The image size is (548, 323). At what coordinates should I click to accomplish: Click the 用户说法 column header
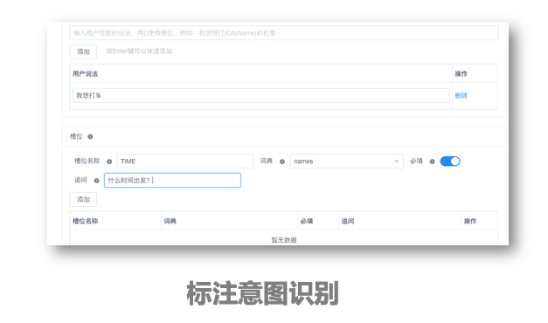(86, 73)
